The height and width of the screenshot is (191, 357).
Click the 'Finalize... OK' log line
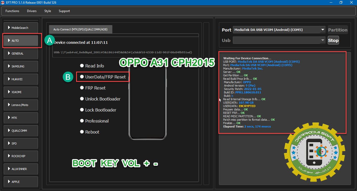(232, 123)
